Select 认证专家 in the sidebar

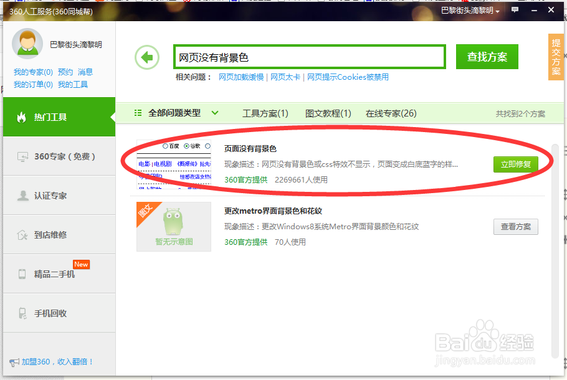pyautogui.click(x=59, y=196)
